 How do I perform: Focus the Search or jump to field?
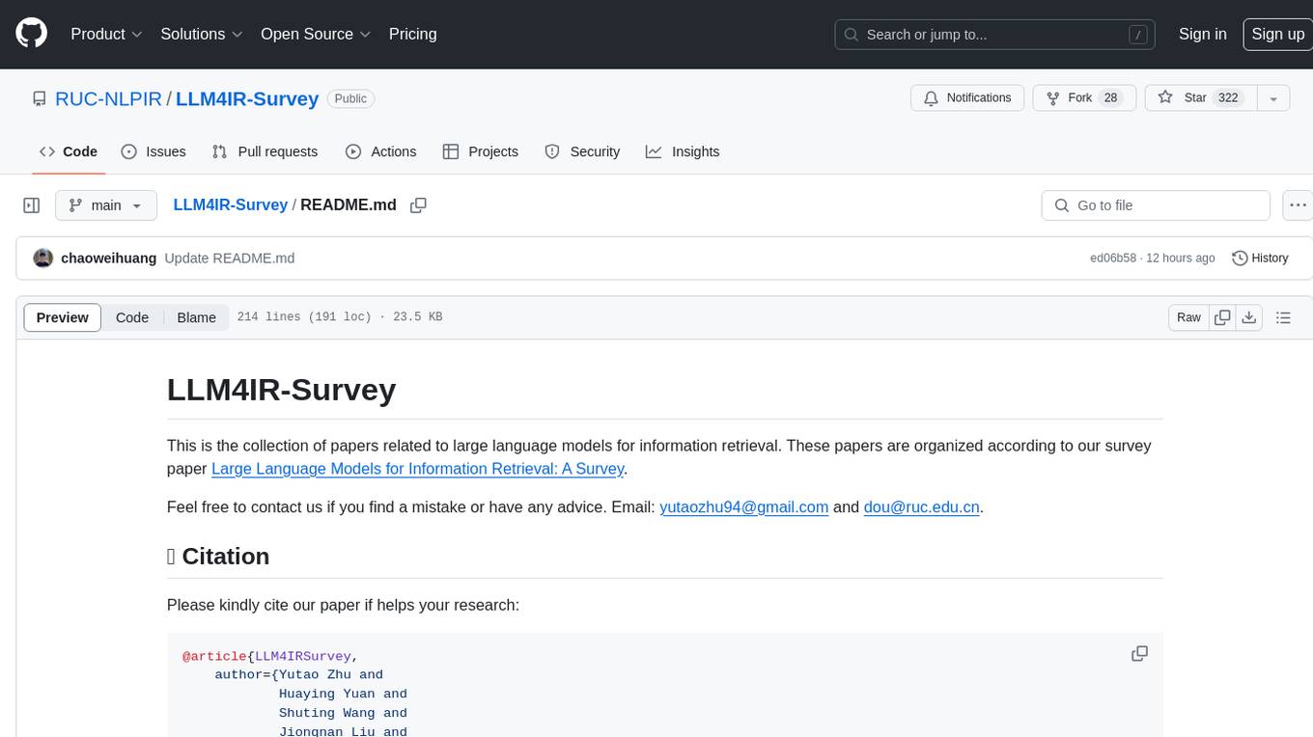(995, 35)
